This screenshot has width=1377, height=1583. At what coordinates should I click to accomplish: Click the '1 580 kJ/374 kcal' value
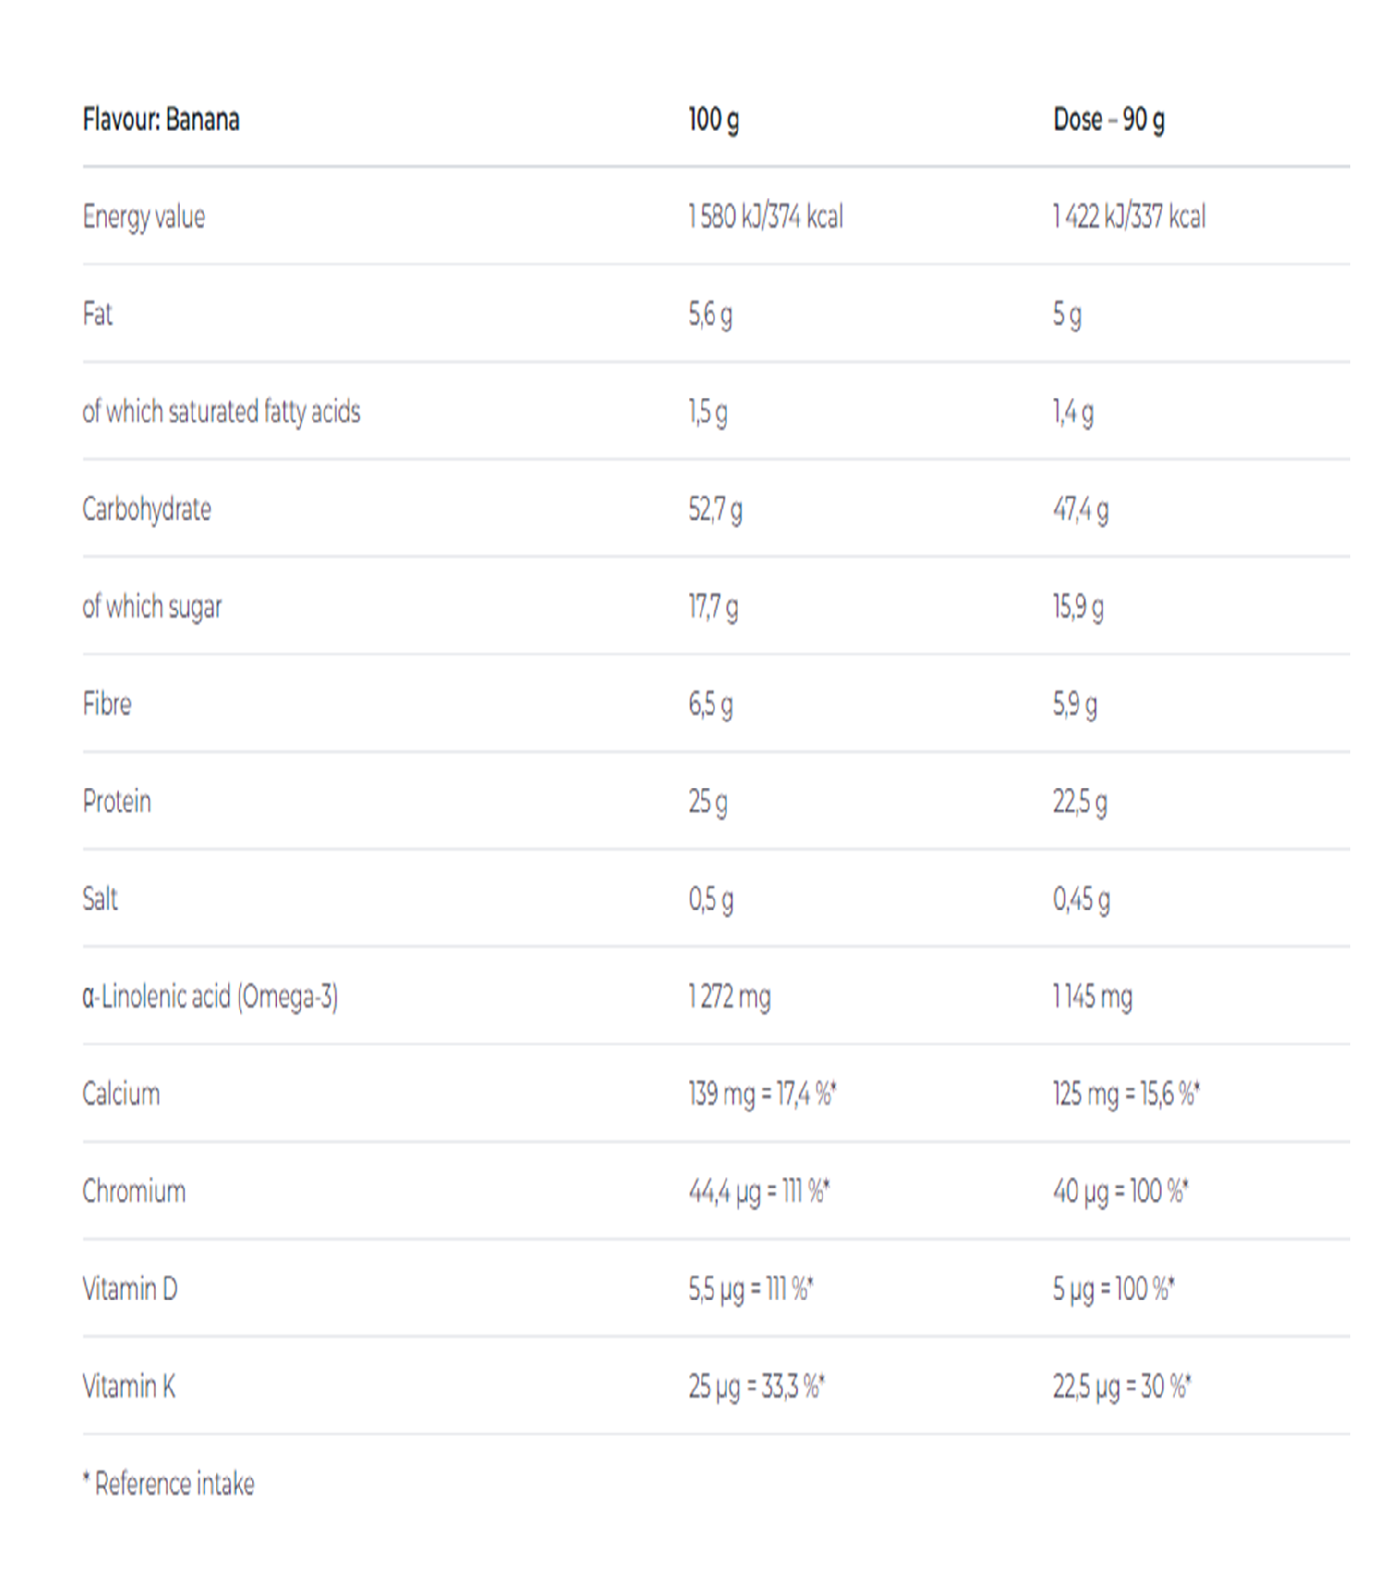[765, 217]
